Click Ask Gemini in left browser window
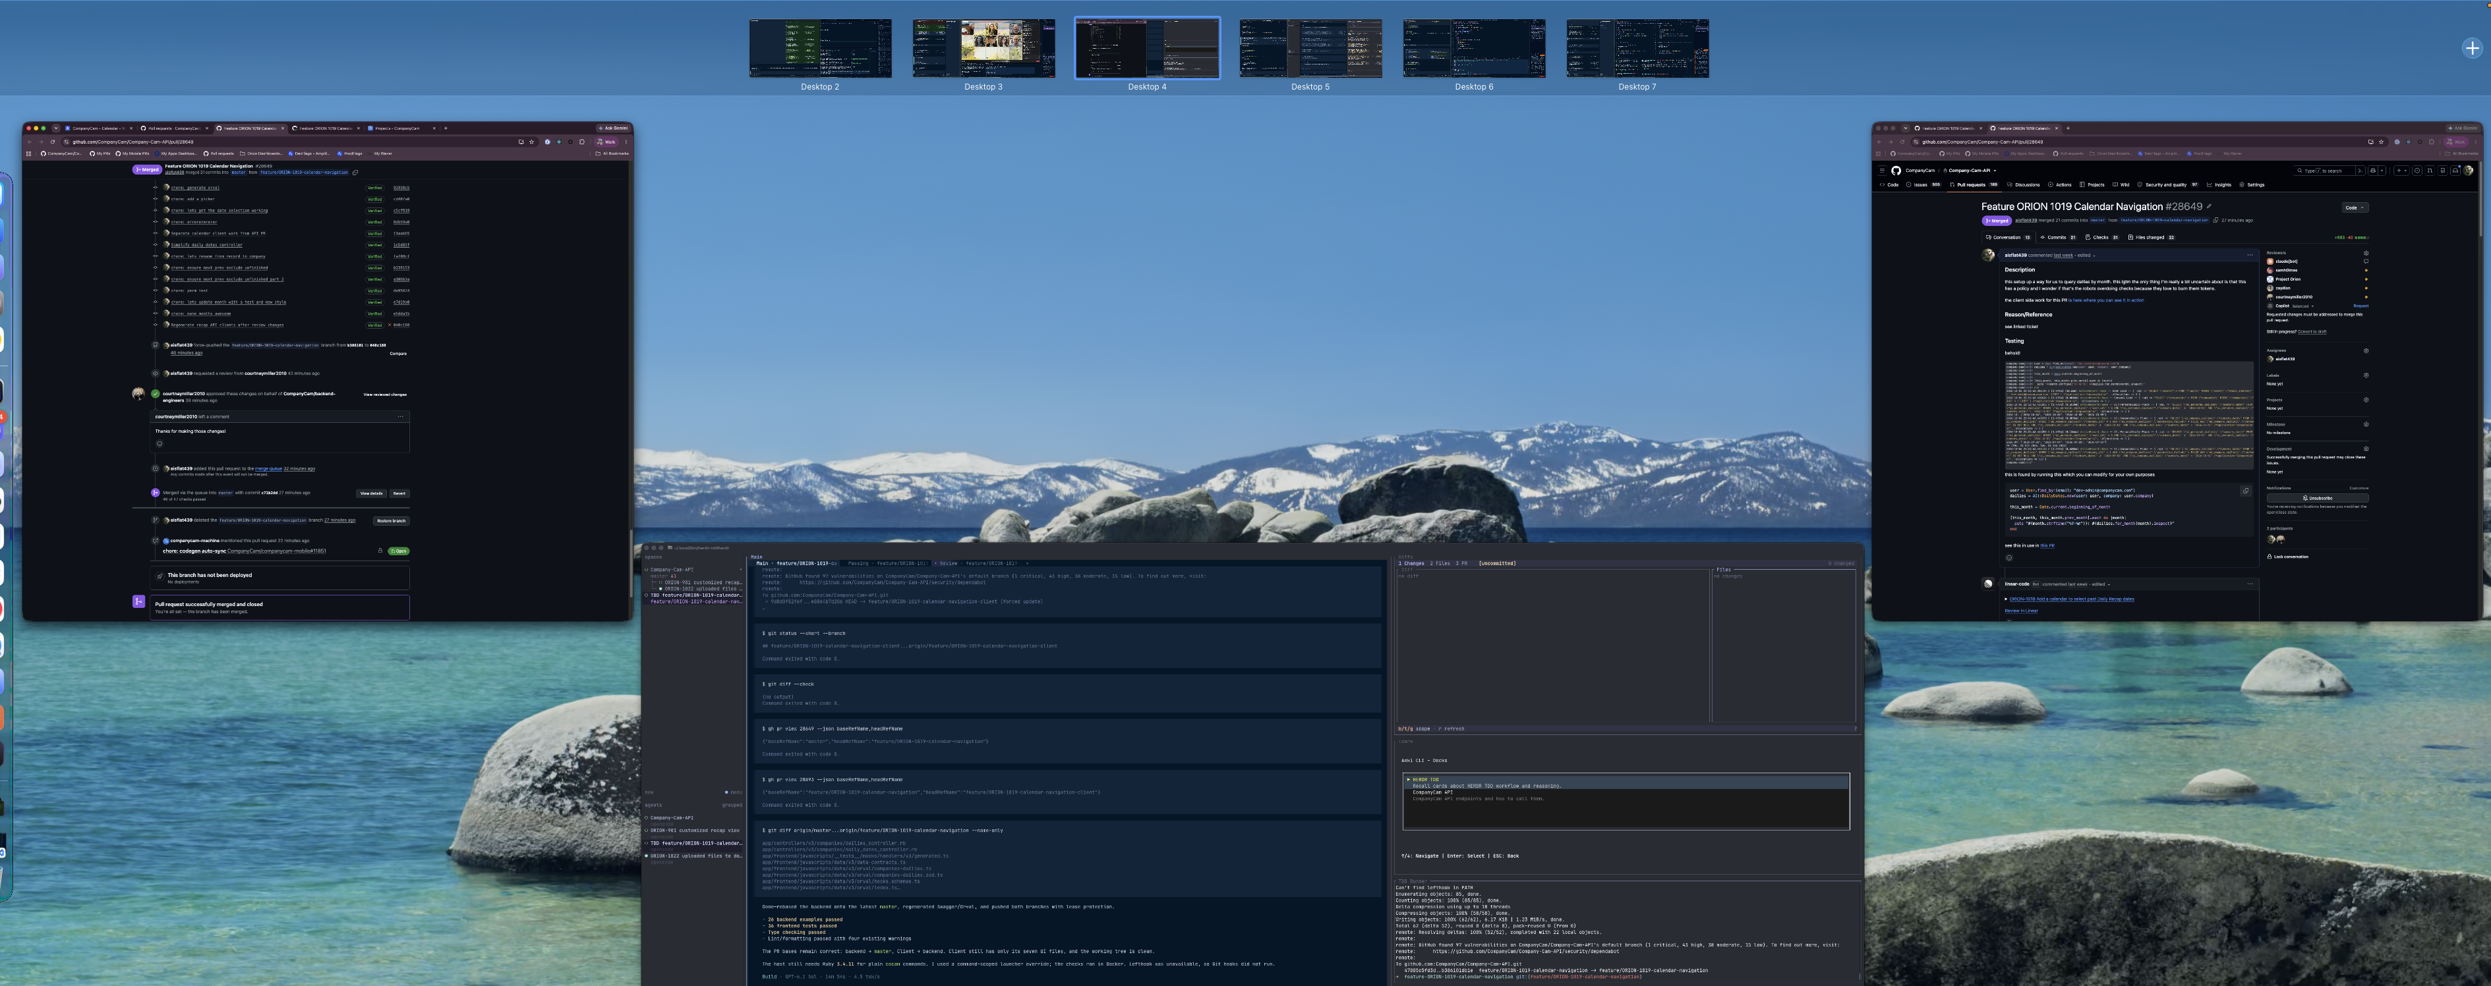Image resolution: width=2491 pixels, height=986 pixels. click(x=613, y=128)
